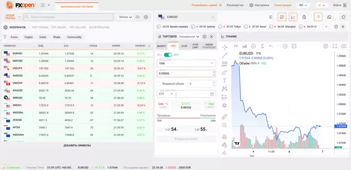Open the GTC duration dropdown
Image resolution: width=351 pixels, height=170 pixels.
pos(166,94)
